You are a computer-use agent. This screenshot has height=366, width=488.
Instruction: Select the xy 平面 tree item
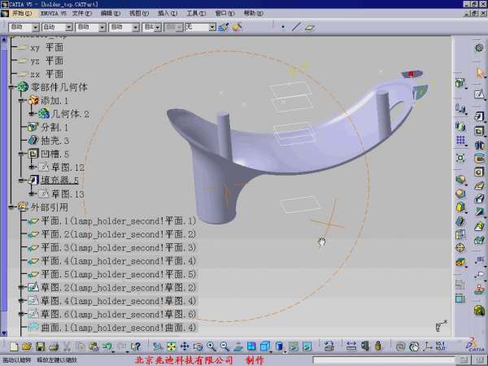pyautogui.click(x=46, y=48)
